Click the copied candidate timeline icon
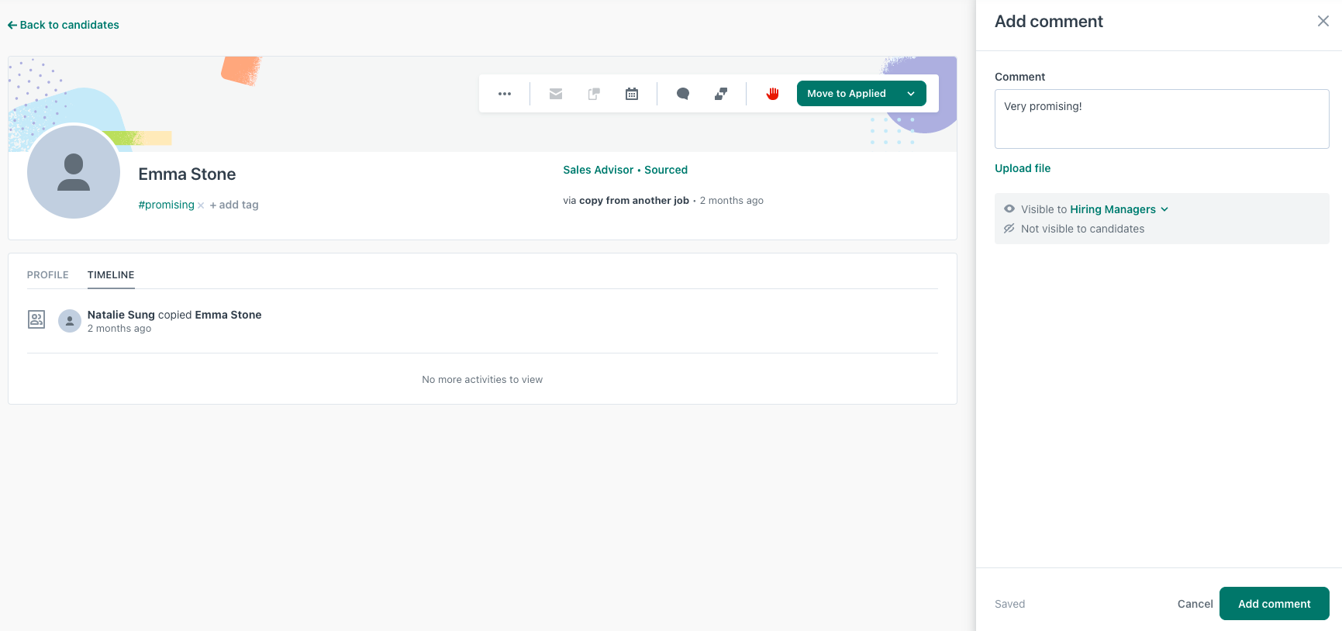This screenshot has width=1342, height=631. [x=36, y=319]
